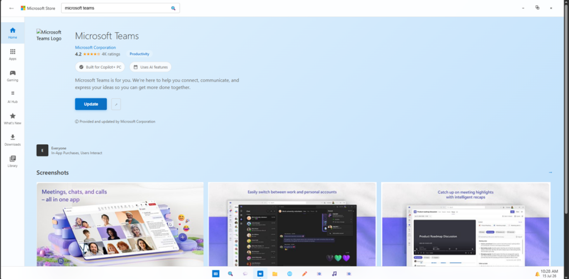Open the globe browser icon in the taskbar
Screen dimensions: 569x279
290,274
